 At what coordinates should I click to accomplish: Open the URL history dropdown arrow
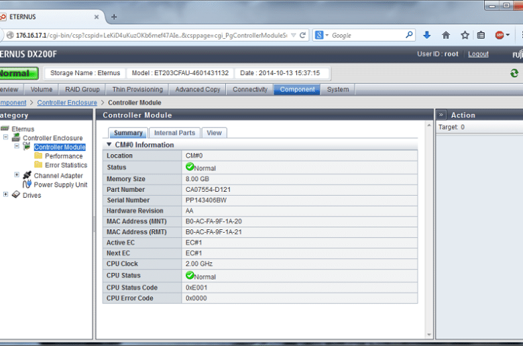tap(294, 35)
